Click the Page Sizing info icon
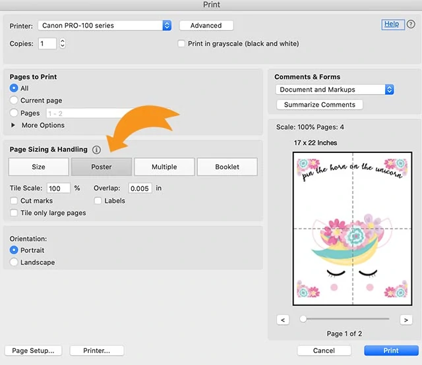Image resolution: width=422 pixels, height=365 pixels. point(96,150)
